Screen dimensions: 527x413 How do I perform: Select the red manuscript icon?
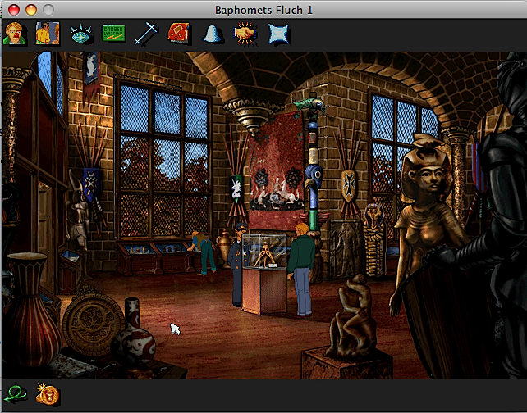(x=179, y=34)
